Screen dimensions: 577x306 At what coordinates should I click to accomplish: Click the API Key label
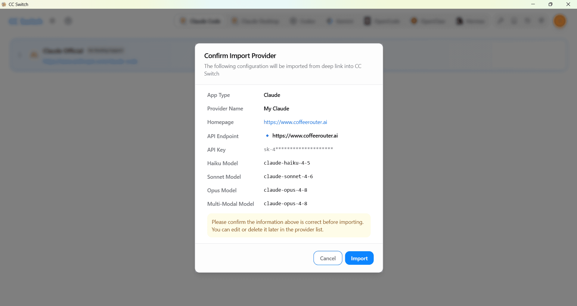(216, 150)
